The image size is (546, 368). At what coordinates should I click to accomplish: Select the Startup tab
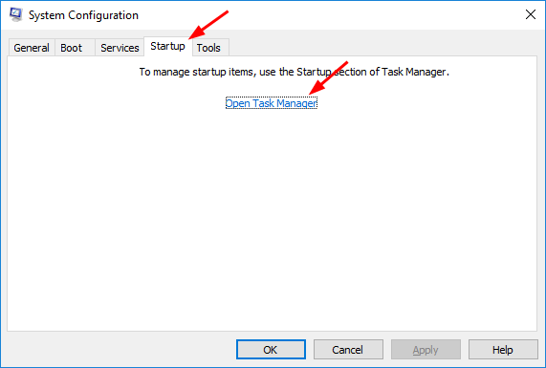[x=168, y=46]
